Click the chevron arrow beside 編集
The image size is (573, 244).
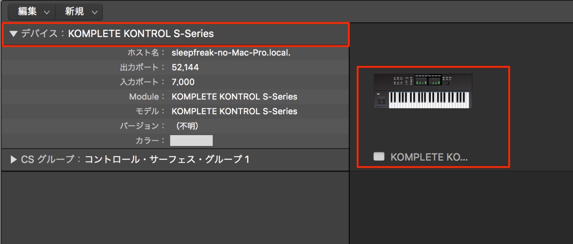click(x=47, y=12)
